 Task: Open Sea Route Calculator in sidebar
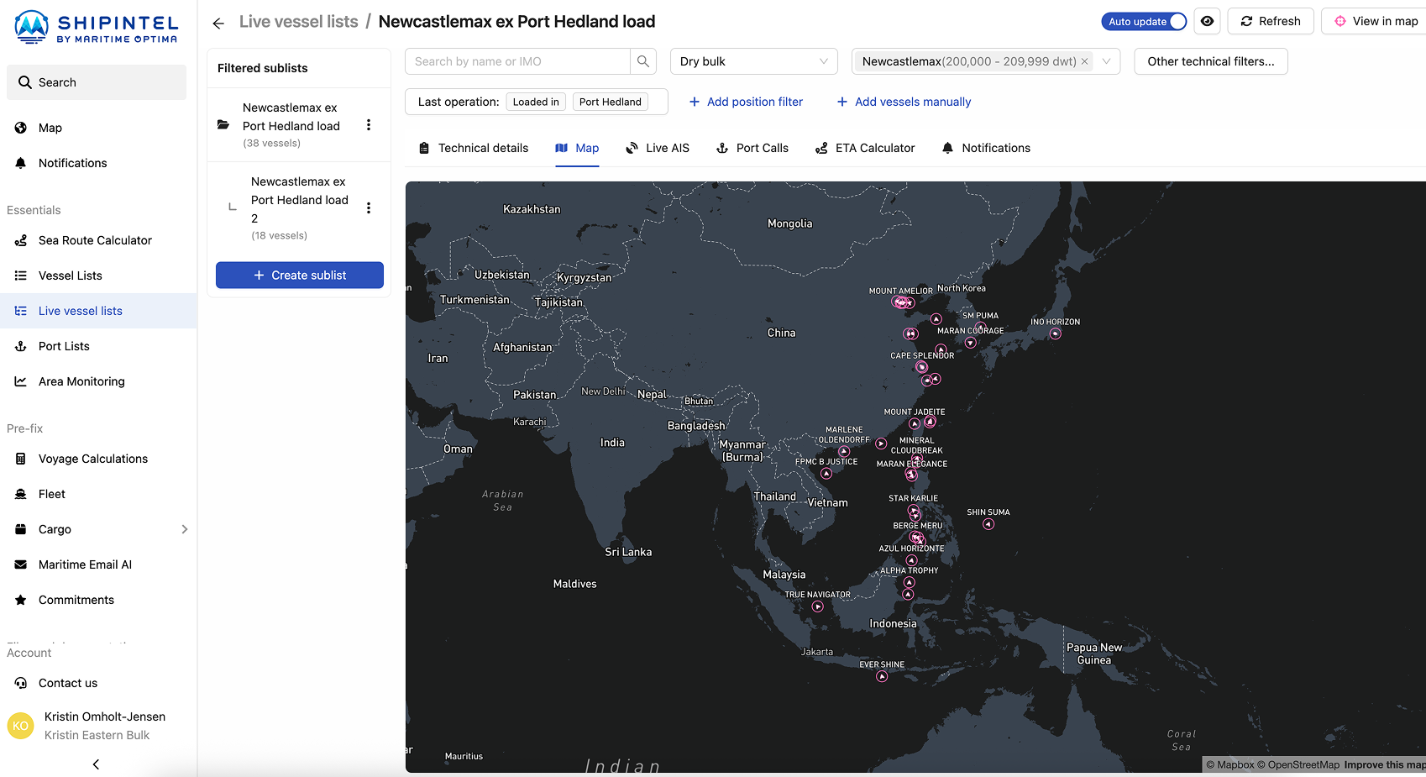pos(95,240)
